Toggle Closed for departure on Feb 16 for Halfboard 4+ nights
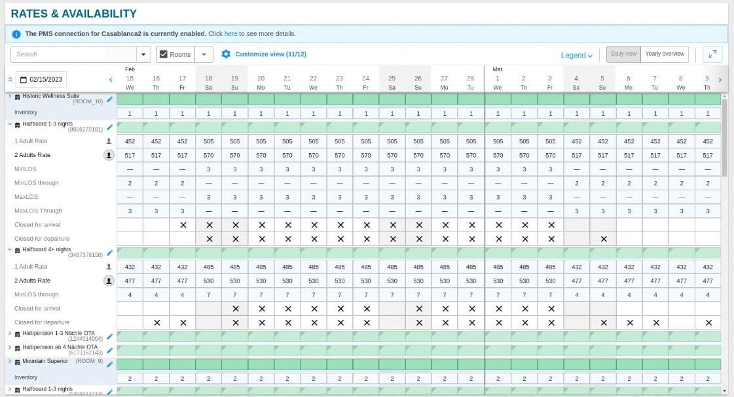The height and width of the screenshot is (397, 734). (x=156, y=322)
